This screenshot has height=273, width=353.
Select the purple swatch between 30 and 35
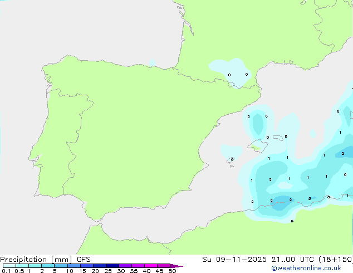125,266
